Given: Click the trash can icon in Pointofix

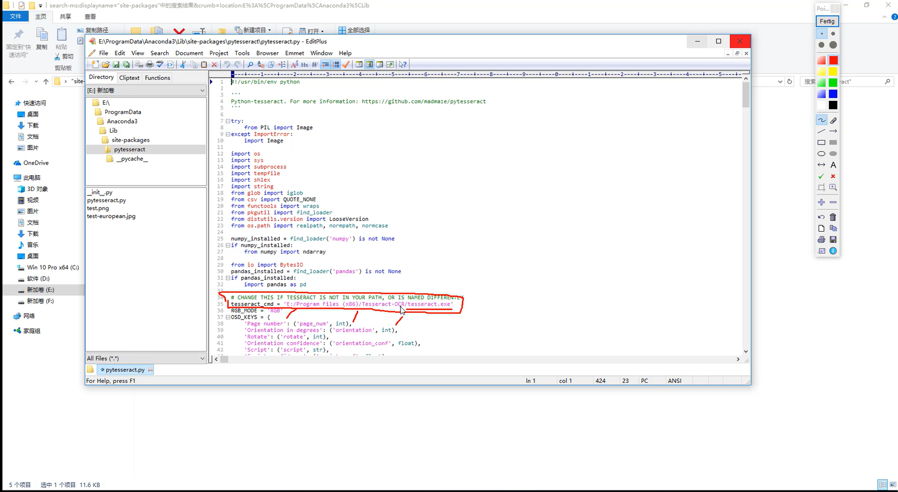Looking at the screenshot, I should pyautogui.click(x=833, y=217).
